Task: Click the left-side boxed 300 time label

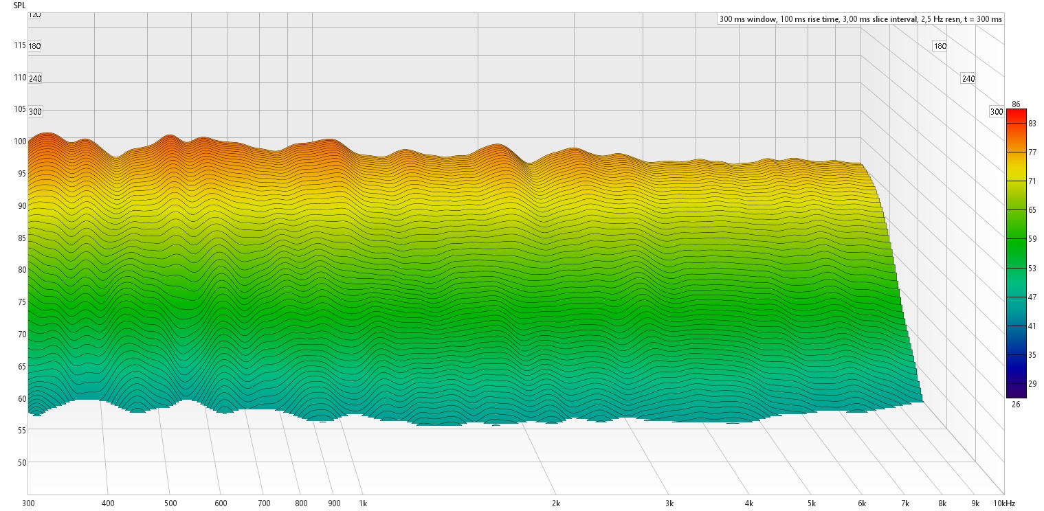Action: point(35,111)
